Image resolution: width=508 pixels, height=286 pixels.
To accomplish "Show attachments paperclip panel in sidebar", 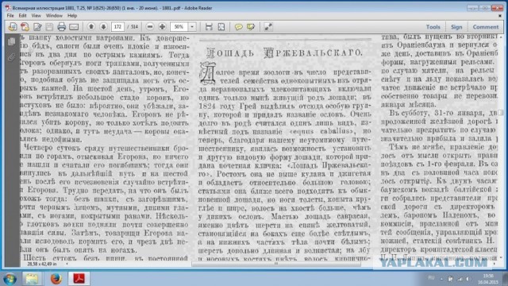I will click(12, 57).
